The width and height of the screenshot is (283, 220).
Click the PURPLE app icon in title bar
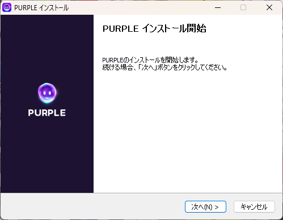coord(7,7)
